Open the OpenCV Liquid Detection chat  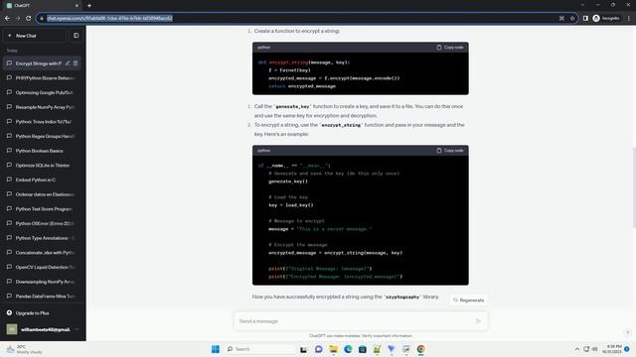click(x=42, y=267)
